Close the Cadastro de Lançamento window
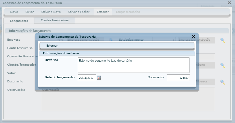 [229, 3]
